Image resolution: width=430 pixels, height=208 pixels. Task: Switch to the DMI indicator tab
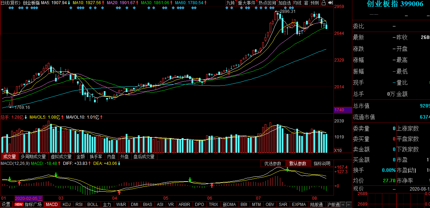click(x=134, y=205)
